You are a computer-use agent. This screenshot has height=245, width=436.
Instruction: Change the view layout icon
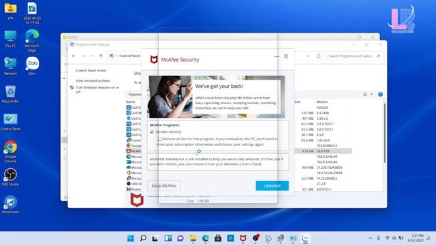tap(365, 95)
